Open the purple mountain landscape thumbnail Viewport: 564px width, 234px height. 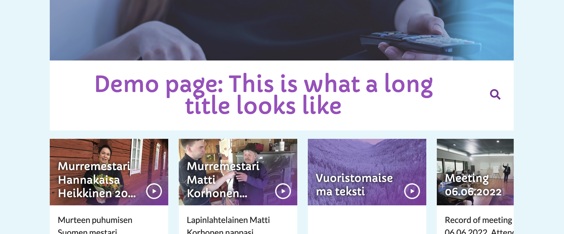click(367, 172)
